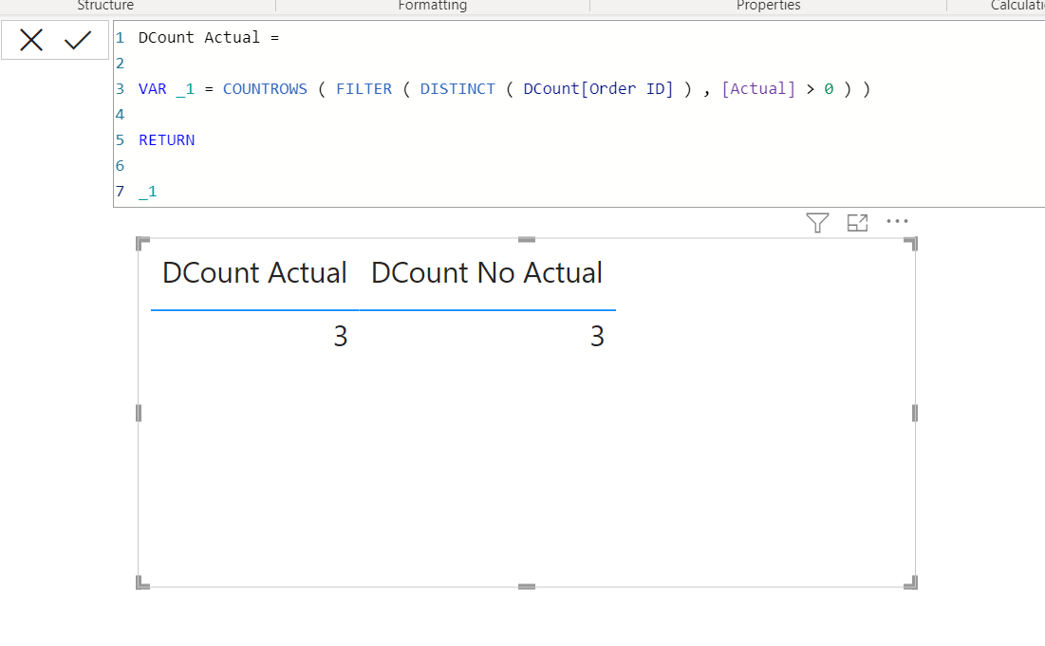
Task: Grab the top-left resize handle of visual
Action: [142, 244]
